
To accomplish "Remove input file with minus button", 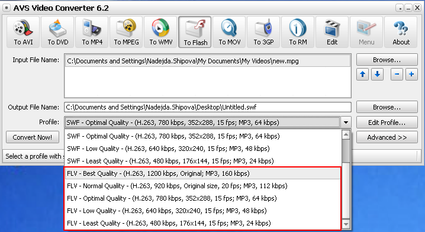I will click(x=397, y=74).
